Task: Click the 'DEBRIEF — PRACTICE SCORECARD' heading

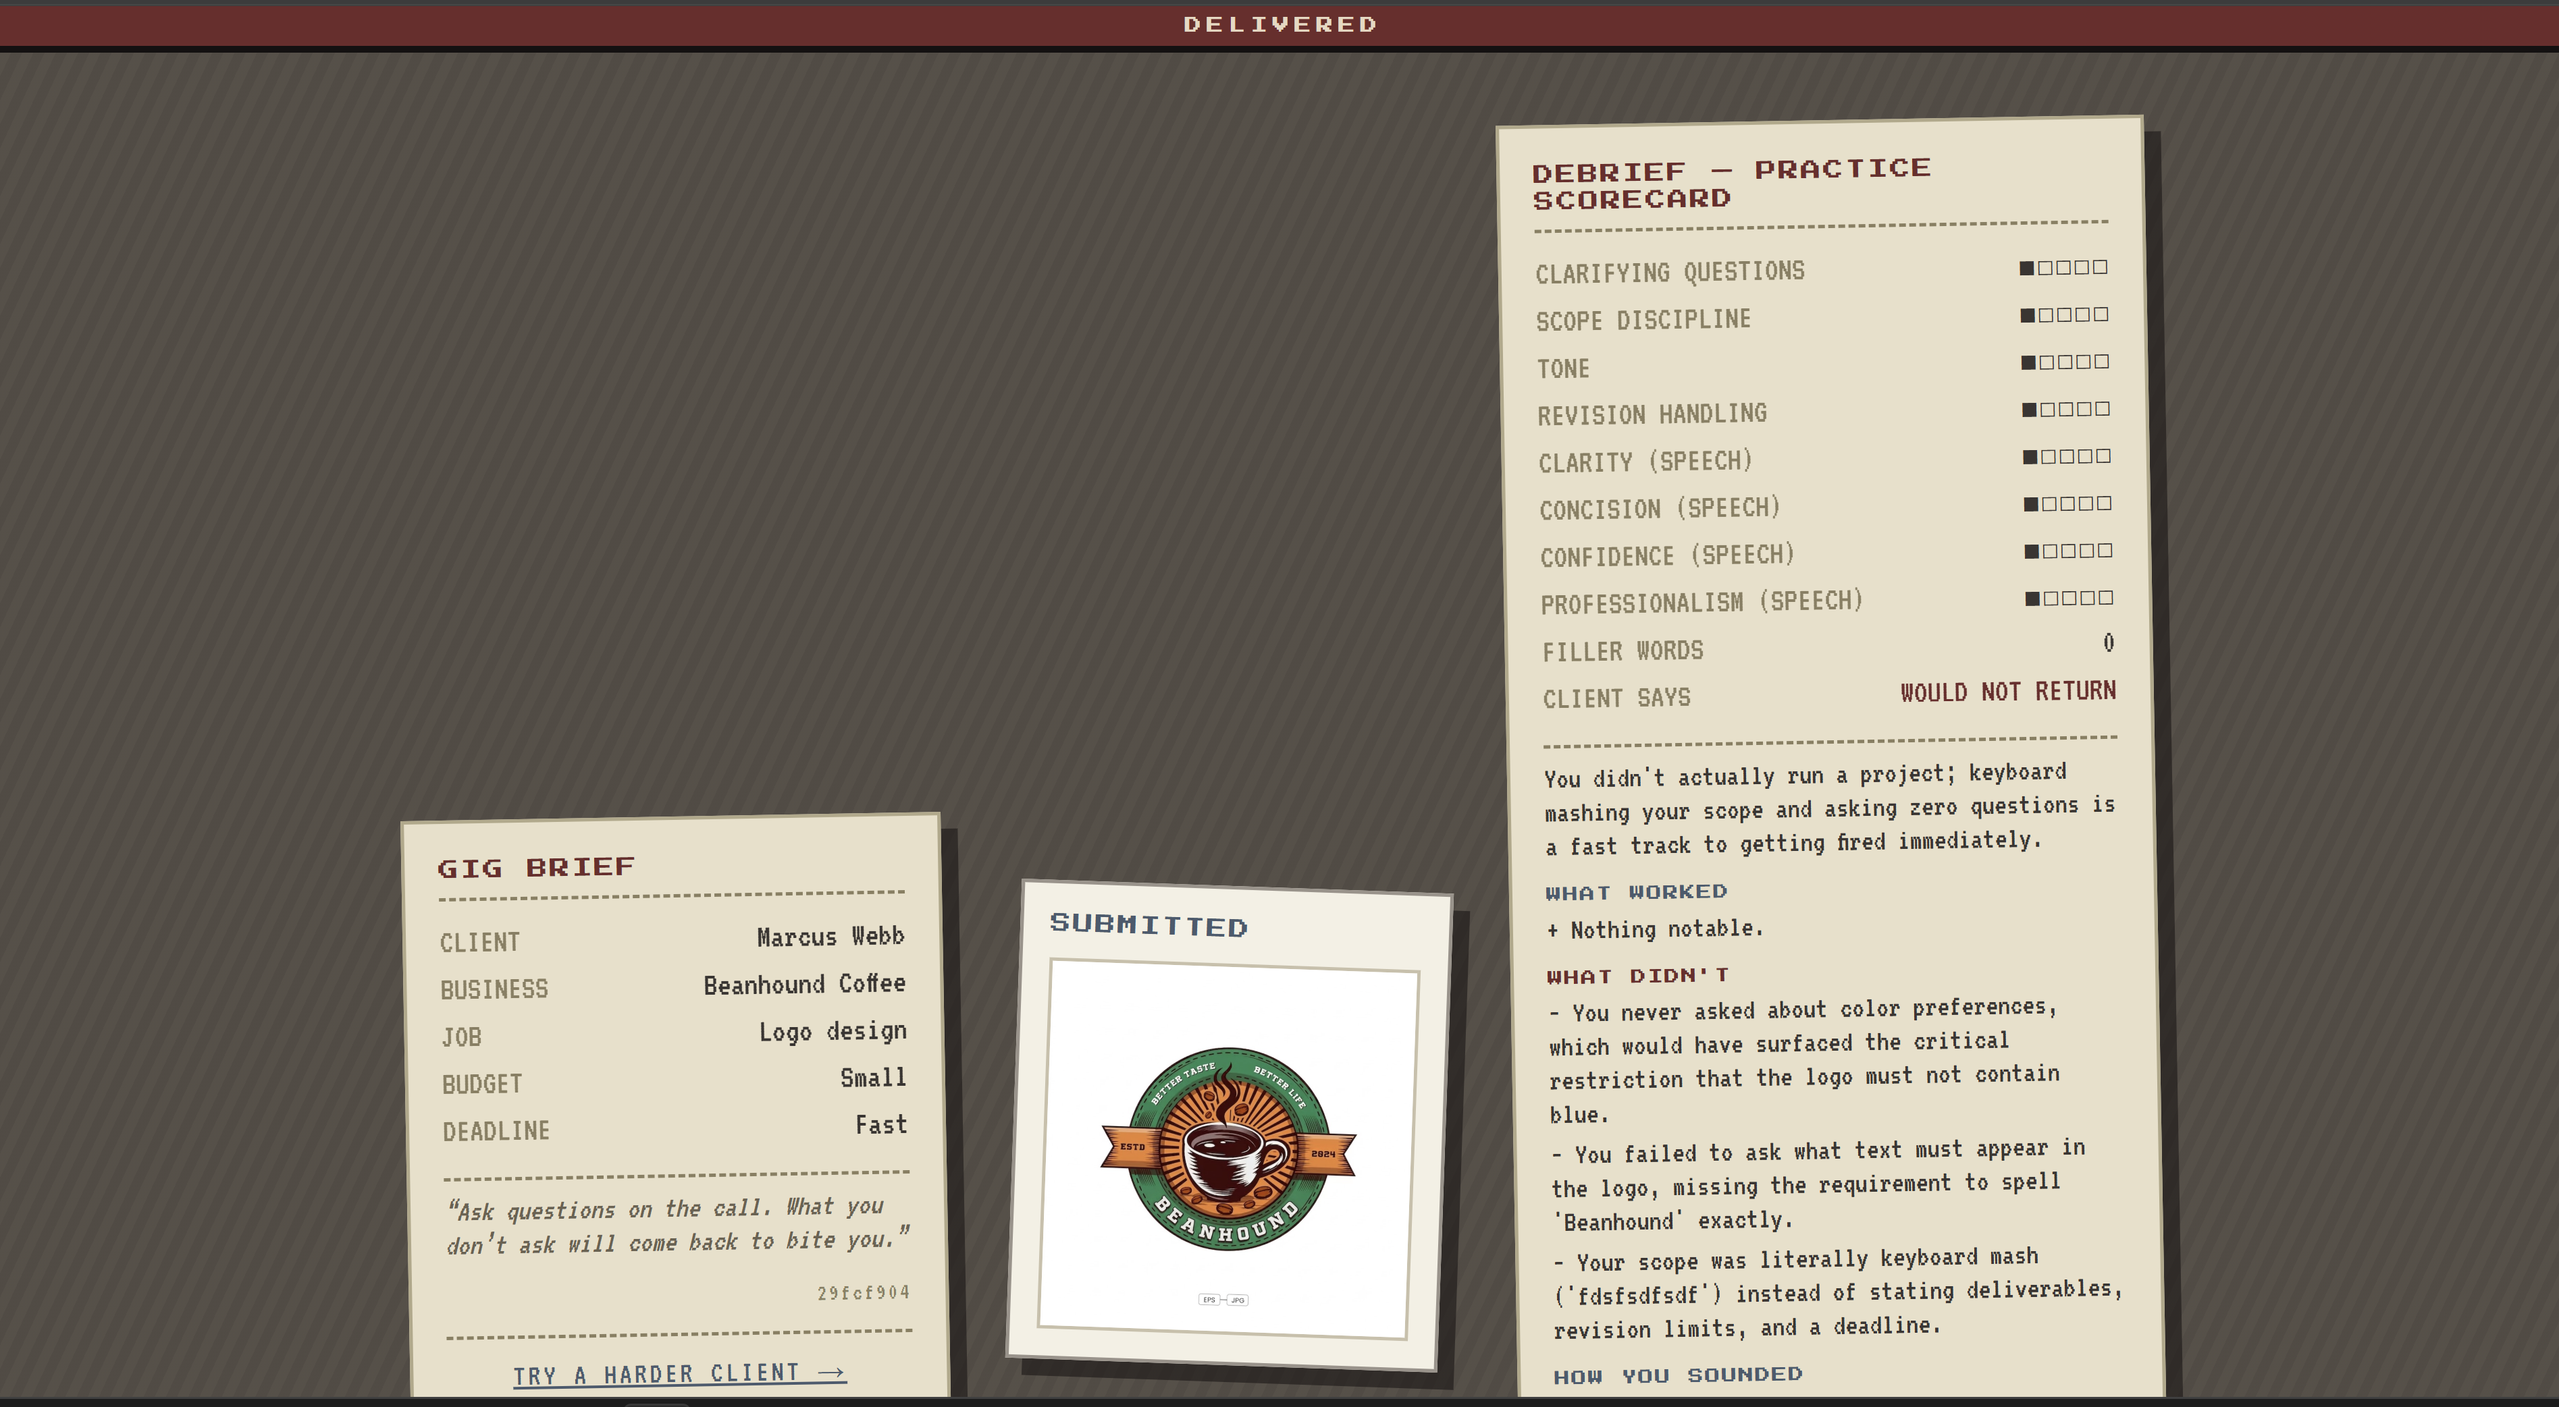Action: tap(1731, 185)
